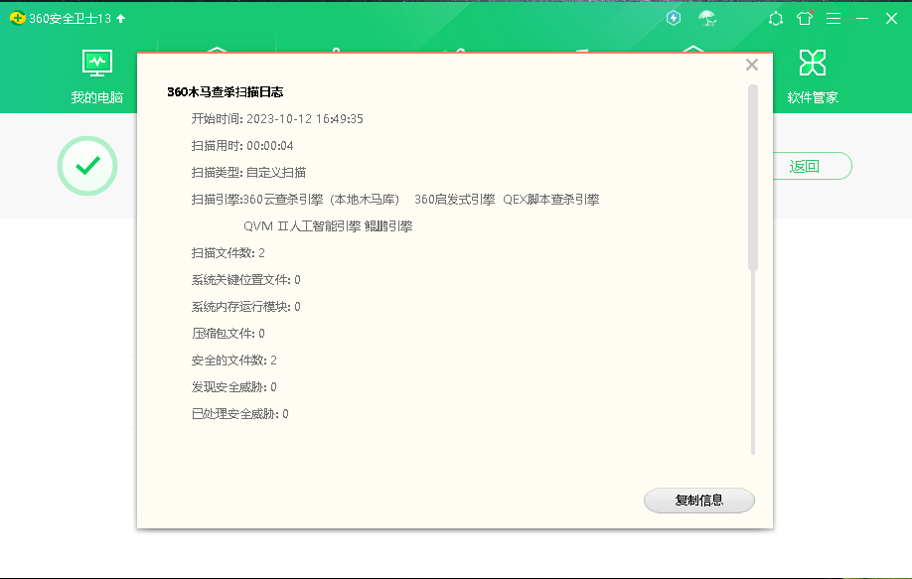Image resolution: width=912 pixels, height=579 pixels.
Task: Click the 系统关键位置文件: 0 line
Action: 246,280
